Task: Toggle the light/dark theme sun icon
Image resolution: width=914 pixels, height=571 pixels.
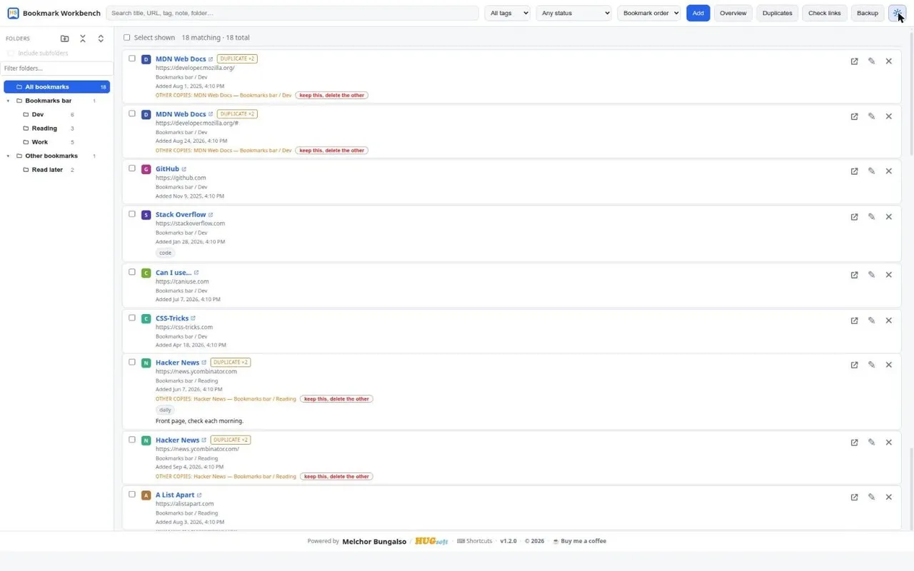Action: [x=897, y=13]
